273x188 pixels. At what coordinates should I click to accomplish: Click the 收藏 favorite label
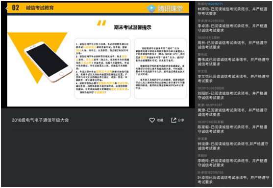160,120
